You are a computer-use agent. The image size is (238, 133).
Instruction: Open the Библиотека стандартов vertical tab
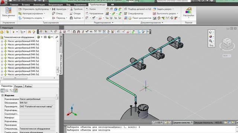pos(61,63)
